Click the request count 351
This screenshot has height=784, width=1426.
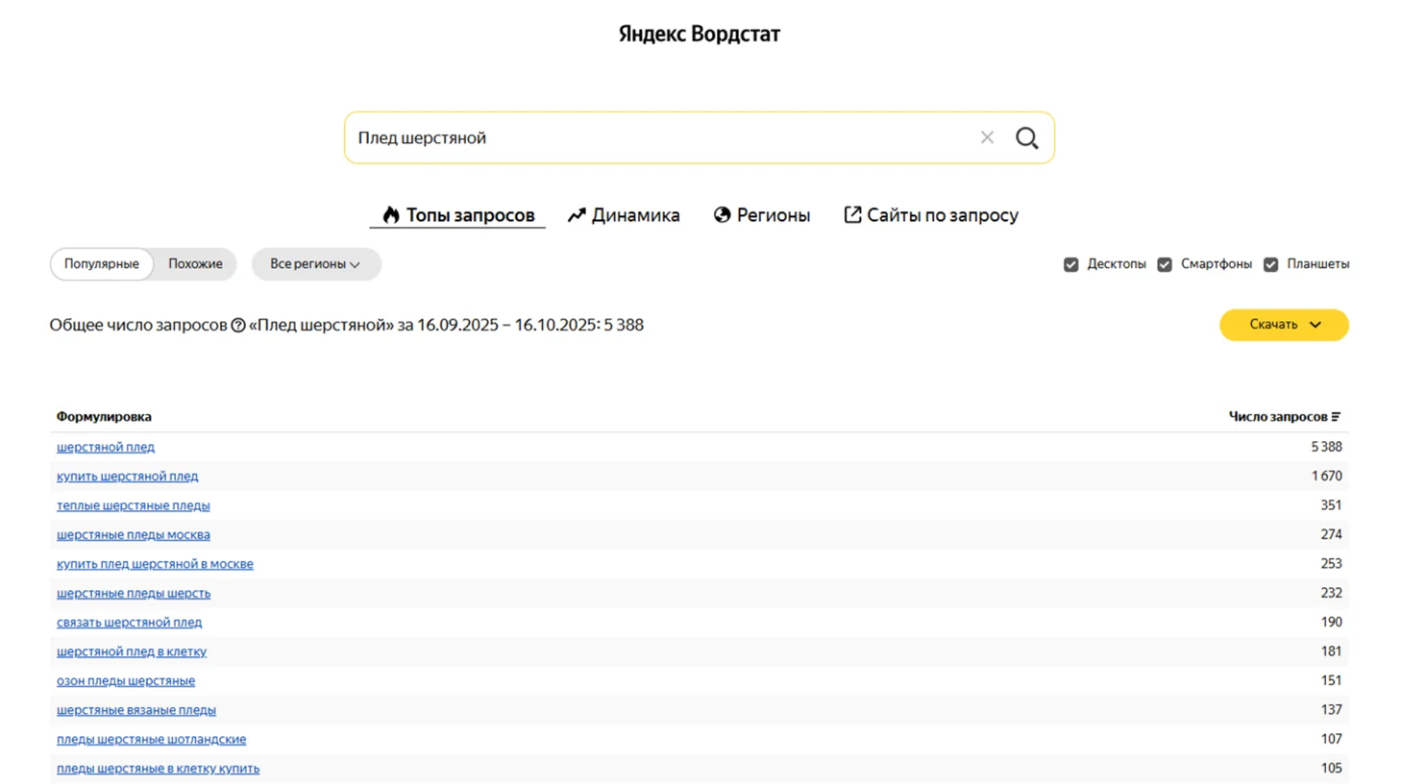pos(1331,505)
